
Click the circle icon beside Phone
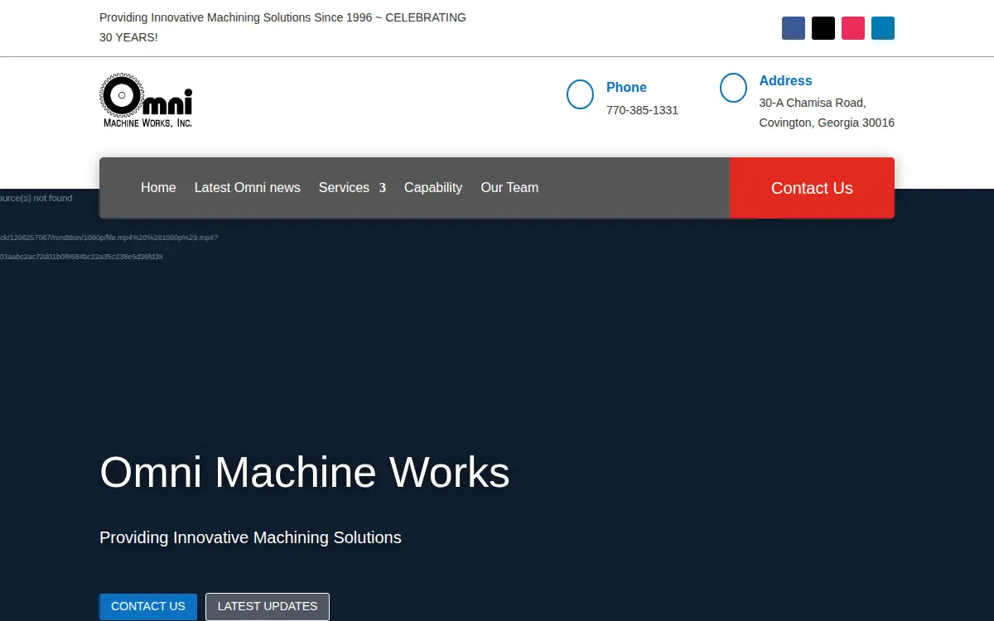click(x=580, y=94)
